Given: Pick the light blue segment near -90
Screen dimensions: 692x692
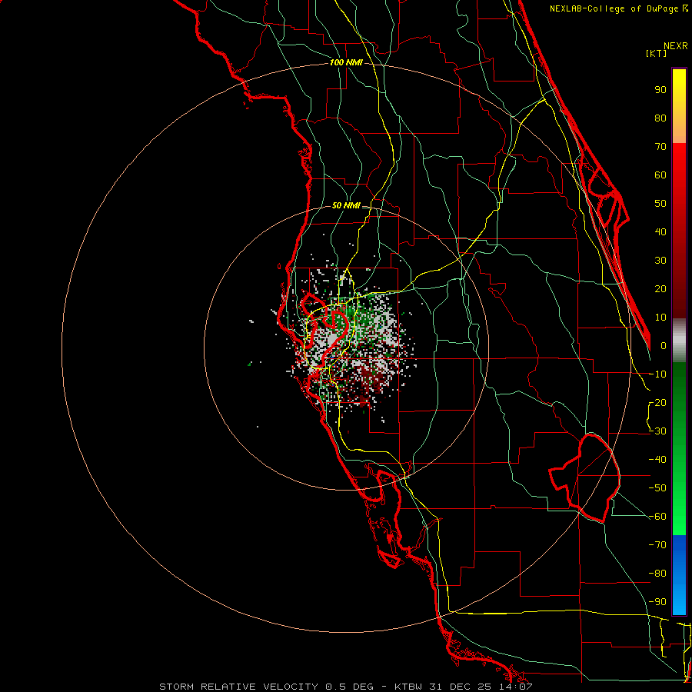Looking at the screenshot, I should (679, 601).
